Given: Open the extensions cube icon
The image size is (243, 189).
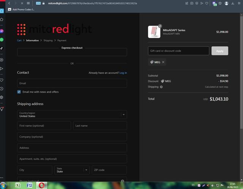Looking at the screenshot, I should [220, 3].
